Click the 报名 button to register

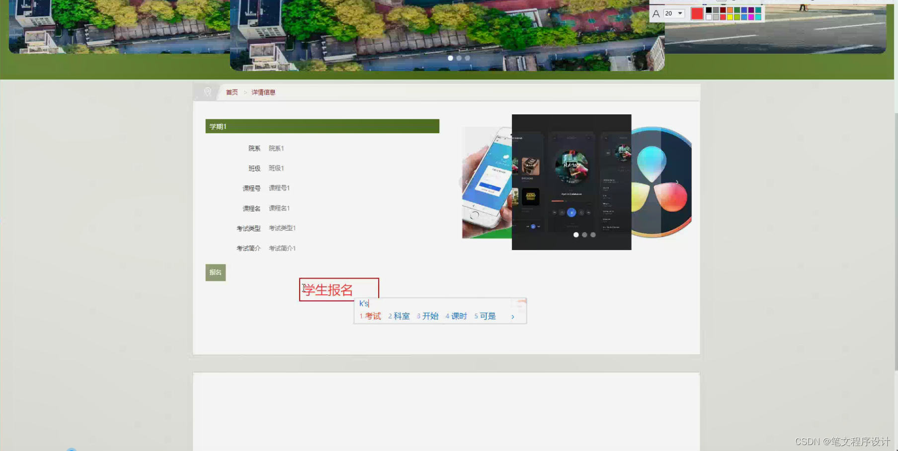215,272
